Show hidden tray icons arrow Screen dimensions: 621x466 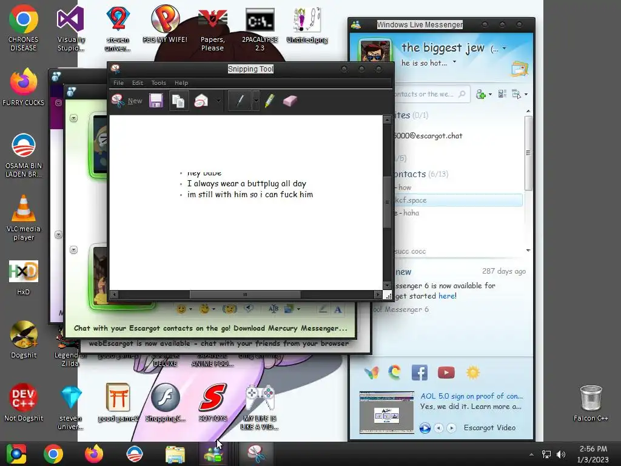tap(531, 454)
